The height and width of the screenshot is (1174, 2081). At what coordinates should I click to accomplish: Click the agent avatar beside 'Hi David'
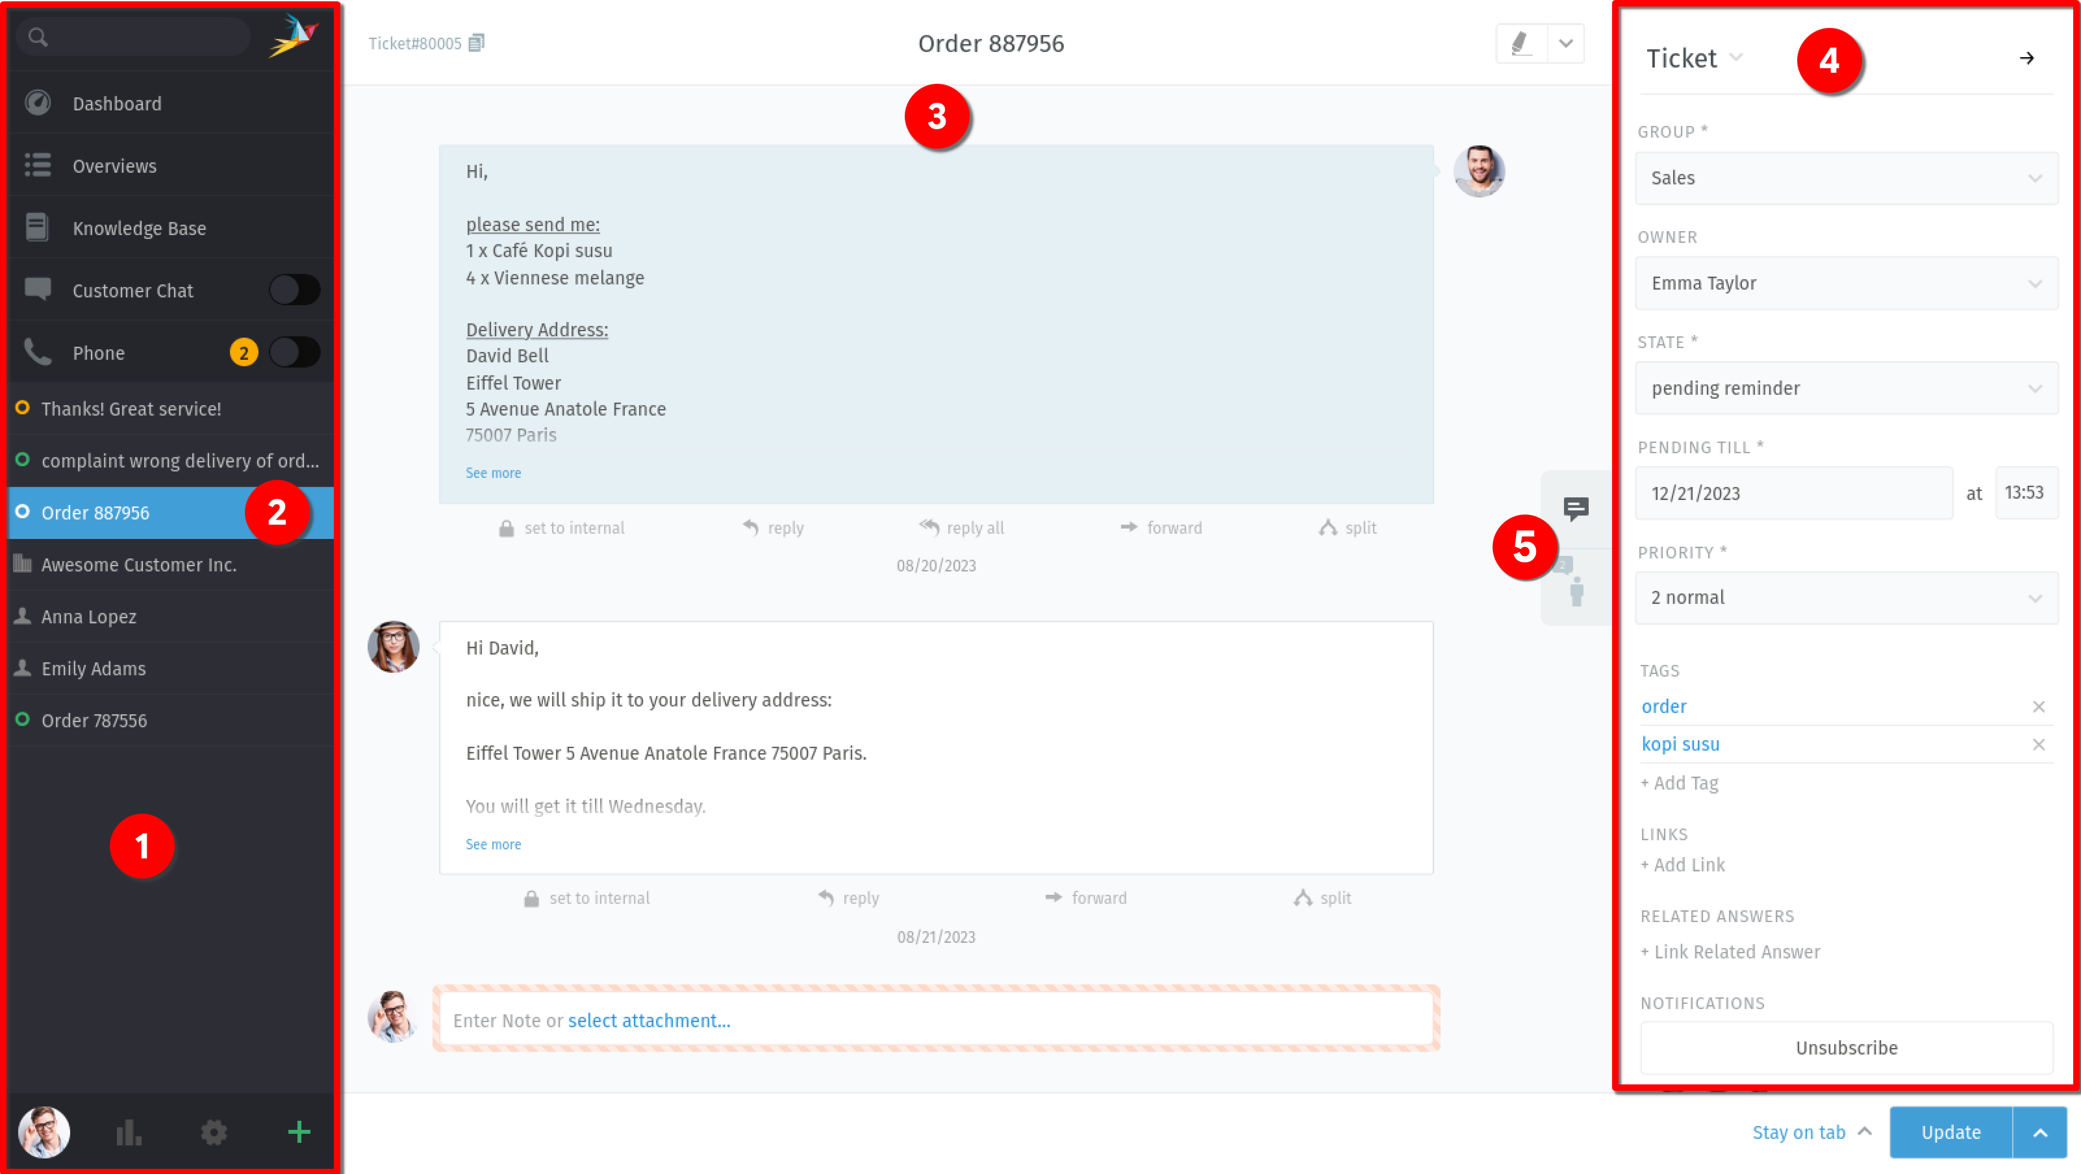point(393,647)
